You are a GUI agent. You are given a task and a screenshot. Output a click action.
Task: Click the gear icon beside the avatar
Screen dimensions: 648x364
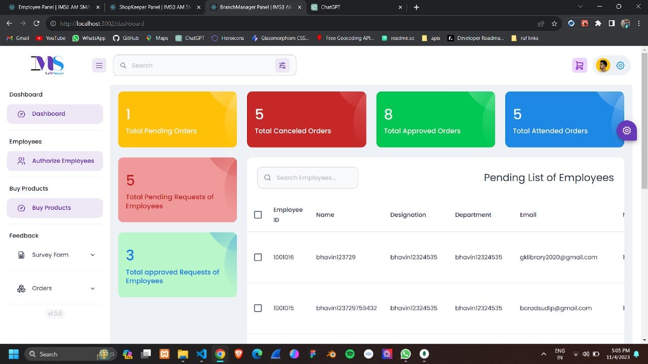pyautogui.click(x=621, y=65)
